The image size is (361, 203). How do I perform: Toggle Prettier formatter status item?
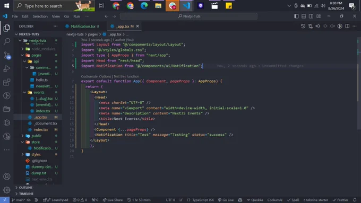pyautogui.click(x=340, y=200)
